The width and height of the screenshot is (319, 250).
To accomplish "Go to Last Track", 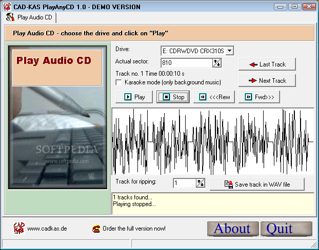I will [267, 64].
